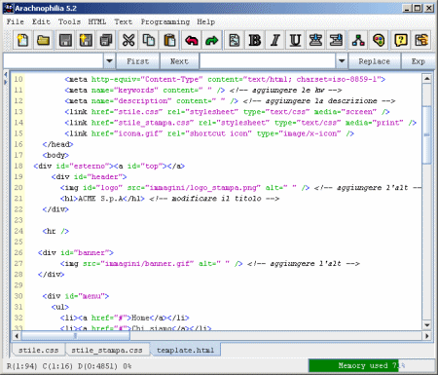Open the HTML menu
The width and height of the screenshot is (438, 375).
(97, 21)
